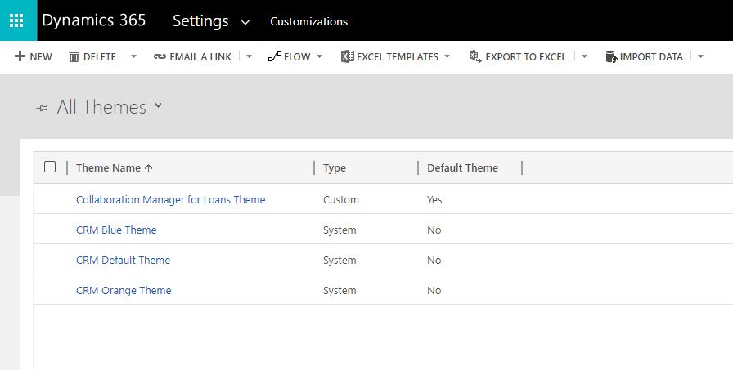Click System type for CRM Blue Theme
The width and height of the screenshot is (733, 370).
[340, 230]
